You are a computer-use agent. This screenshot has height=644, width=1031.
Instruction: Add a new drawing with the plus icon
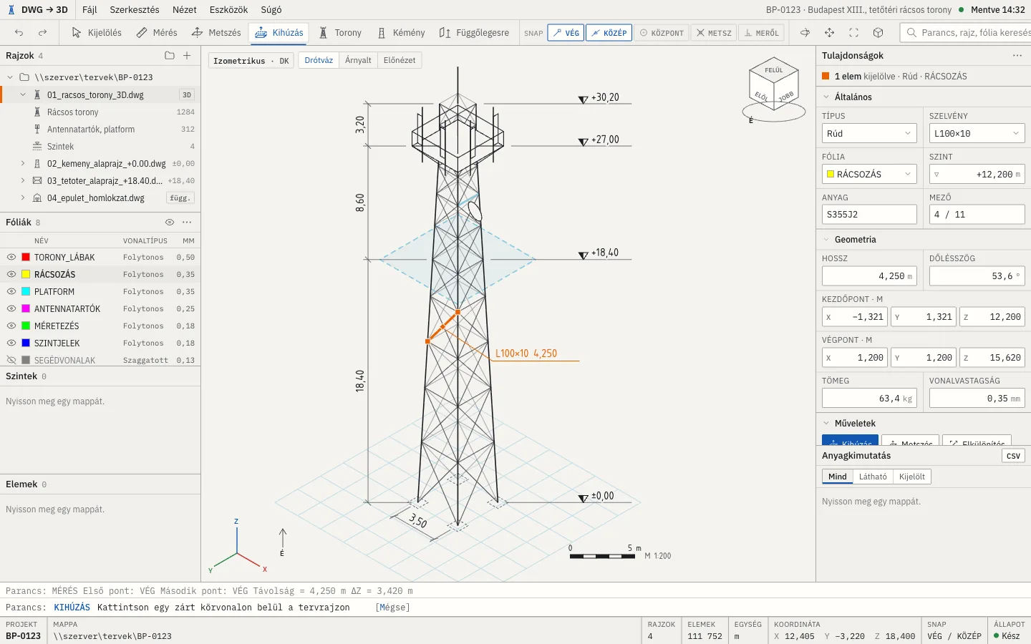point(187,56)
